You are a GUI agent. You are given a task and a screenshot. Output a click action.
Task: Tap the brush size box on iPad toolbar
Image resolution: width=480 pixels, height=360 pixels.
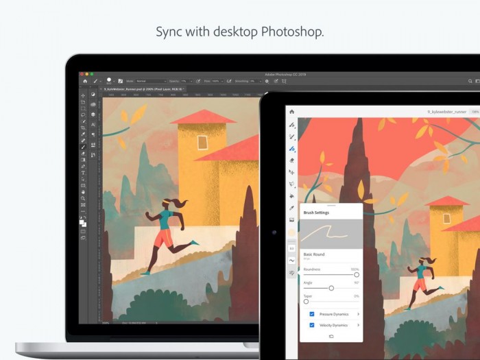[x=291, y=248]
